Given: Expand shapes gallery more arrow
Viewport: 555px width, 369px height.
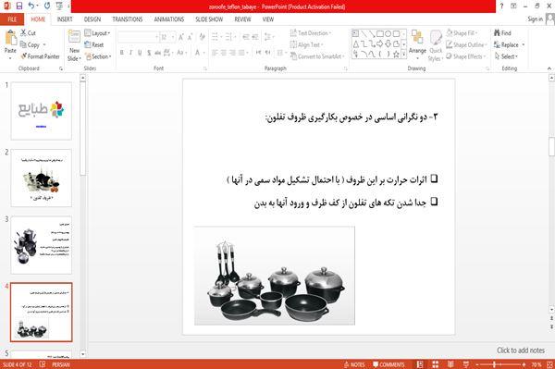Looking at the screenshot, I should pyautogui.click(x=404, y=55).
